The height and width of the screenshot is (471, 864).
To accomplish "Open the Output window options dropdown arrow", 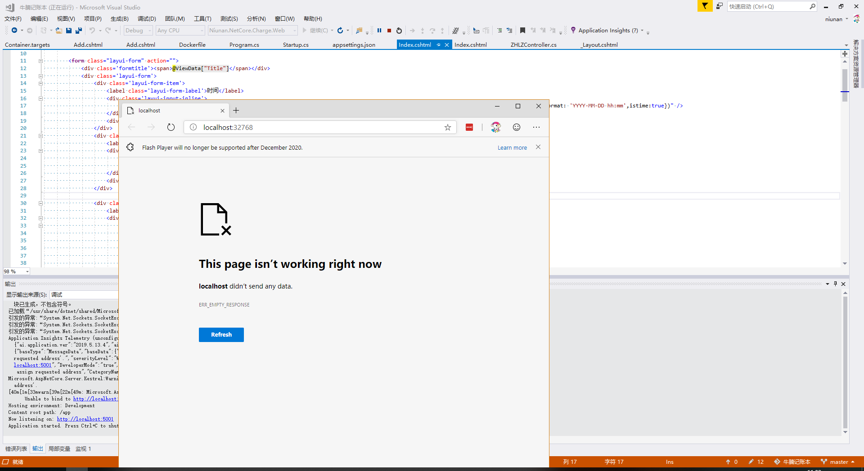I will tap(828, 284).
